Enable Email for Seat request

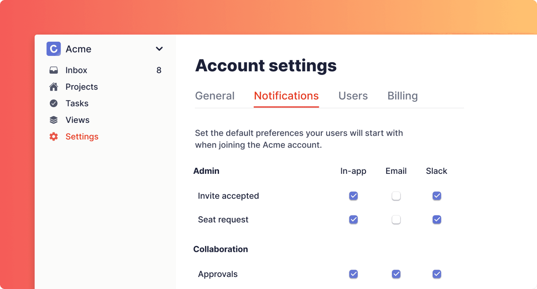[x=396, y=220]
